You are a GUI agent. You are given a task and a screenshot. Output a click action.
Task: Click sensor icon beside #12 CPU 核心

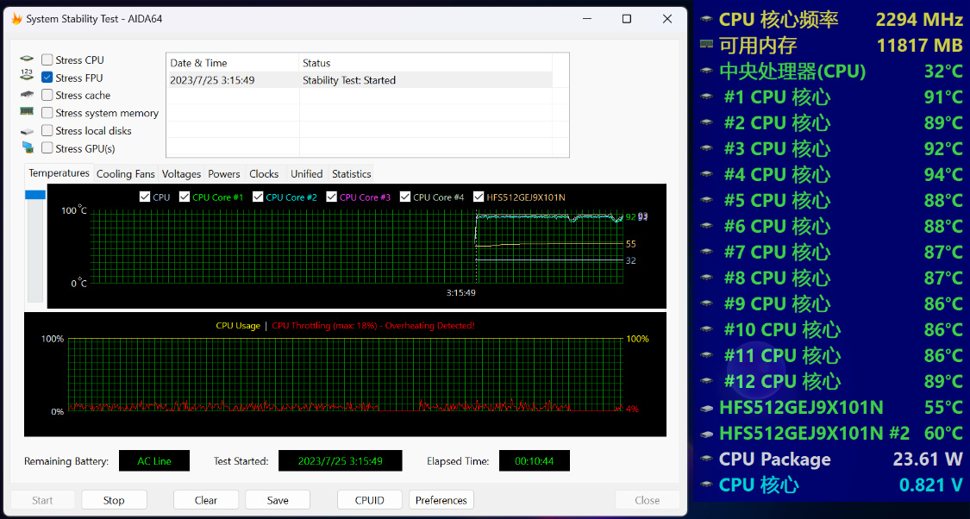[x=706, y=382]
